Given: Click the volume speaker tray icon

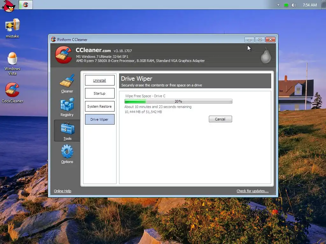Looking at the screenshot, I should coord(294,5).
